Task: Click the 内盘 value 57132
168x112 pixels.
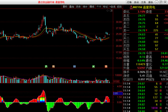Action: pos(164,68)
